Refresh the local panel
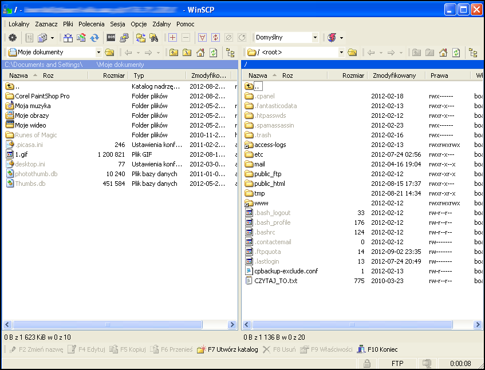The height and width of the screenshot is (370, 485). click(214, 53)
